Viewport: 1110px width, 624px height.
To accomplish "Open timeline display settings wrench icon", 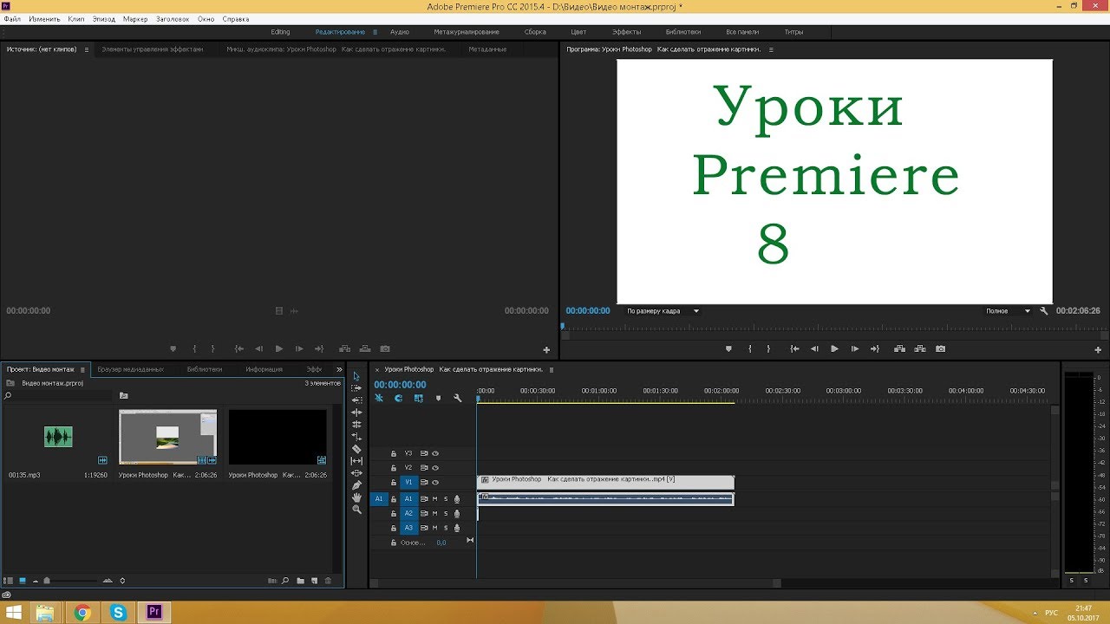I will coord(458,399).
